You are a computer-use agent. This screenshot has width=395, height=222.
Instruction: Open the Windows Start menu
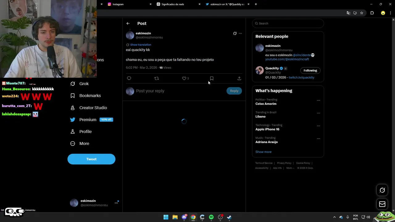(166, 217)
